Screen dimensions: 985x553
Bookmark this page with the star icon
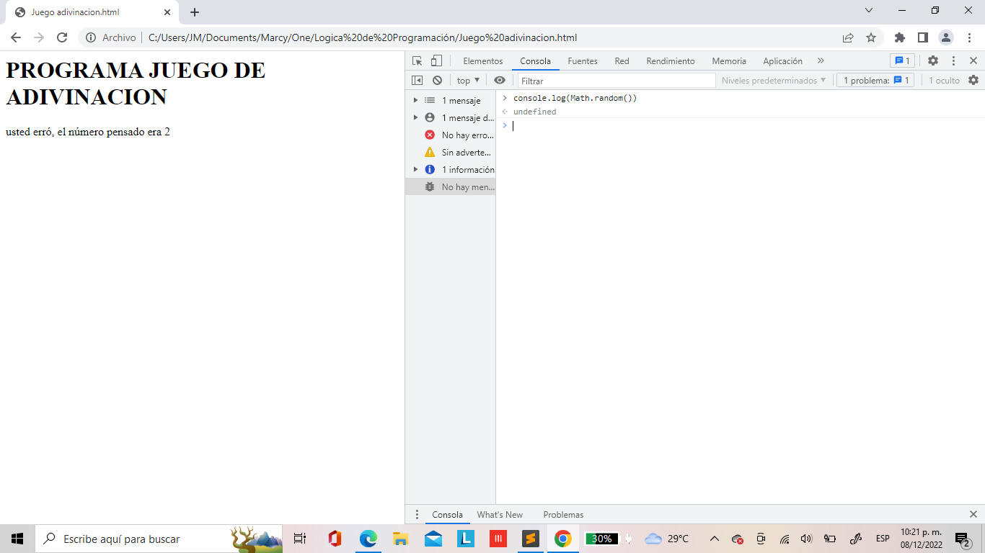coord(871,37)
